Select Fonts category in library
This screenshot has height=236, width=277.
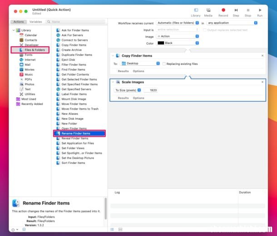pos(28,55)
